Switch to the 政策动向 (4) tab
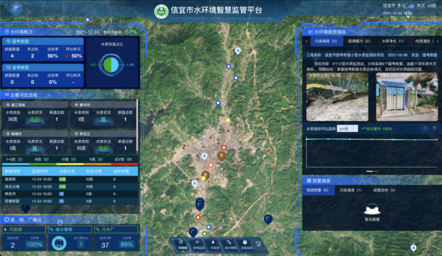This screenshot has height=256, width=442. [x=384, y=190]
